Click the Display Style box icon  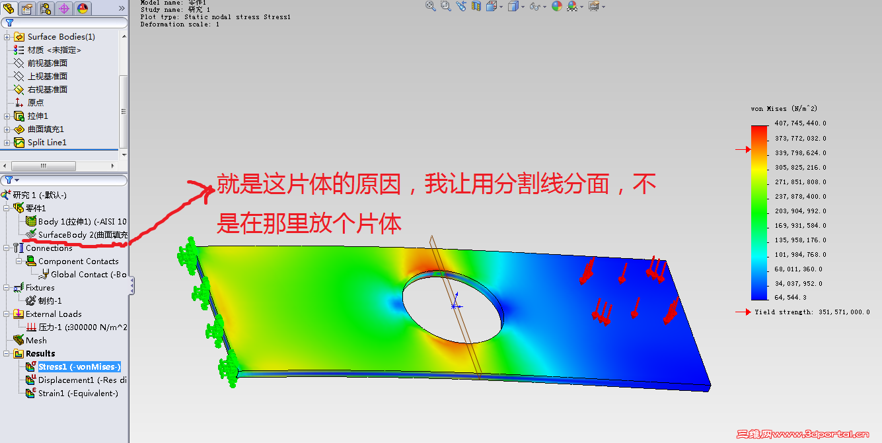click(513, 6)
